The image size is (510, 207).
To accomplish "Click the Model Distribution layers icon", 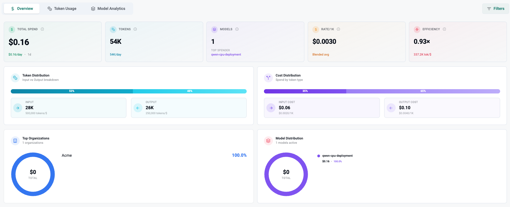I will pos(268,141).
